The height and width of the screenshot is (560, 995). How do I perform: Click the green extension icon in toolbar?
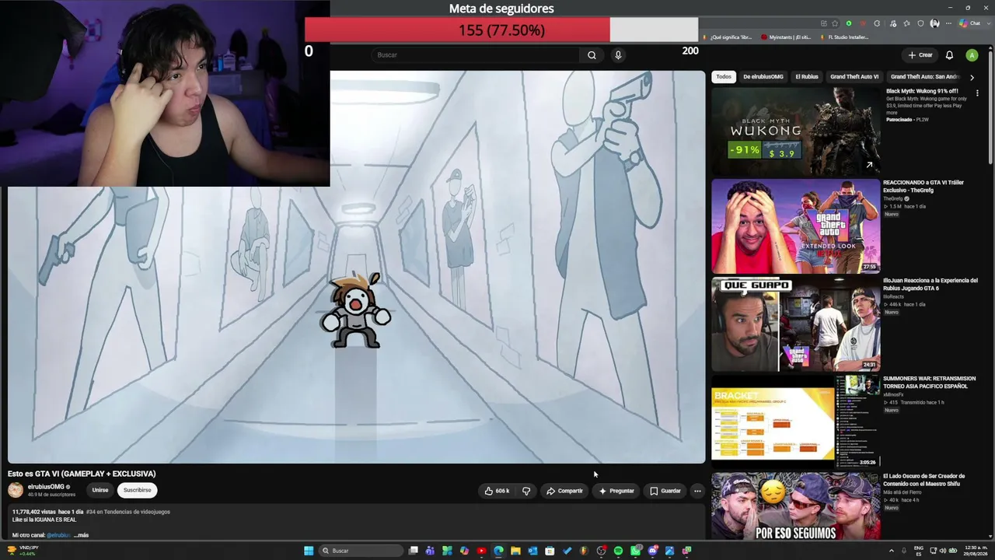[849, 23]
